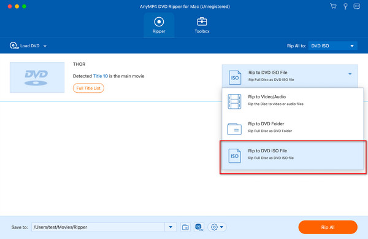This screenshot has height=239, width=368.
Task: Start ripping with the Rip All button
Action: tap(328, 227)
